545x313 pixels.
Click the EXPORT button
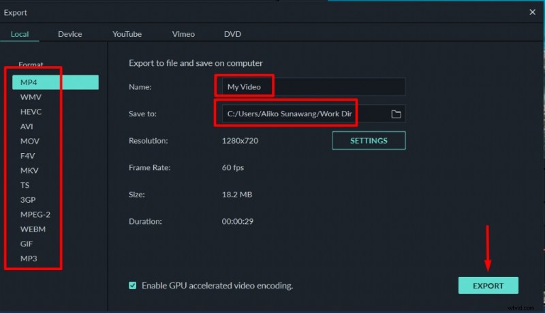pos(488,286)
